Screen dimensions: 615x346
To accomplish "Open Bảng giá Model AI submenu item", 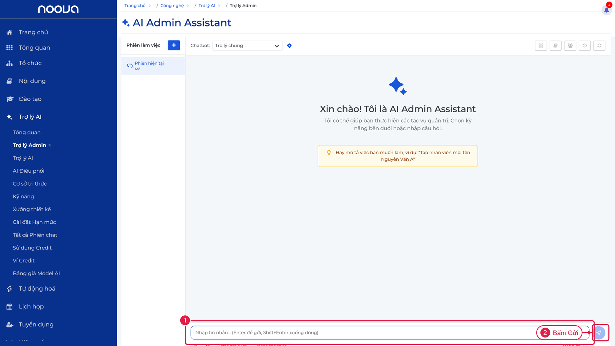I will [x=36, y=273].
